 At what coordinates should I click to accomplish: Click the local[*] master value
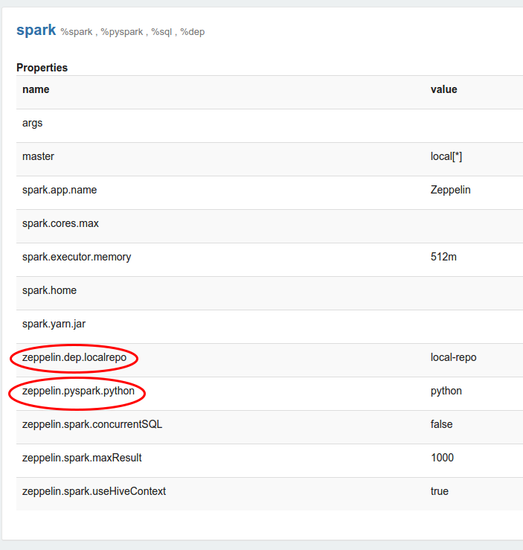point(446,156)
